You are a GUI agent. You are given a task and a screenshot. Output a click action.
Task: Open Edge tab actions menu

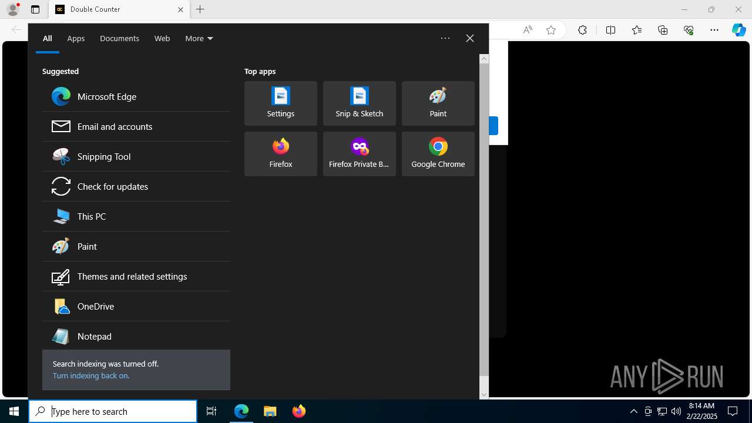click(x=35, y=9)
